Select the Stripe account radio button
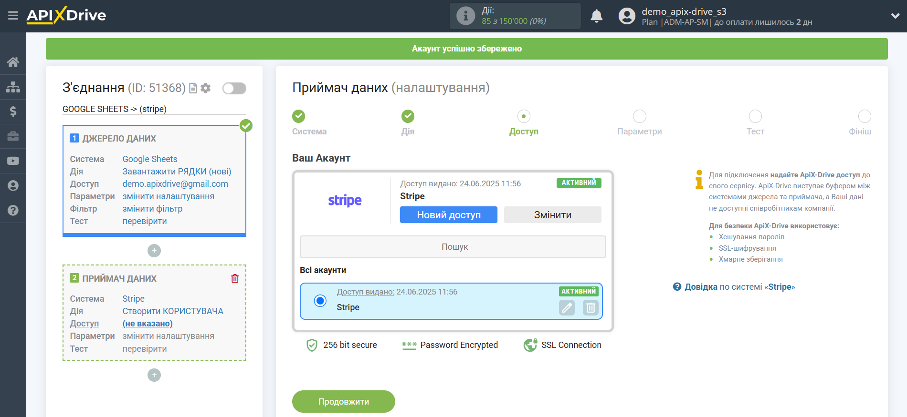 tap(320, 301)
